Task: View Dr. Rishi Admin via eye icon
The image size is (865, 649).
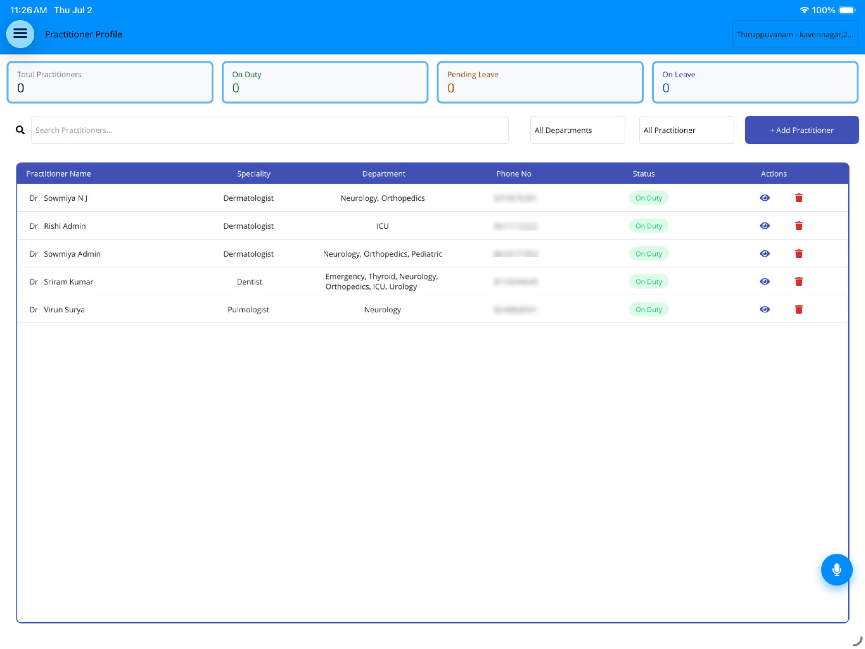Action: pyautogui.click(x=764, y=226)
